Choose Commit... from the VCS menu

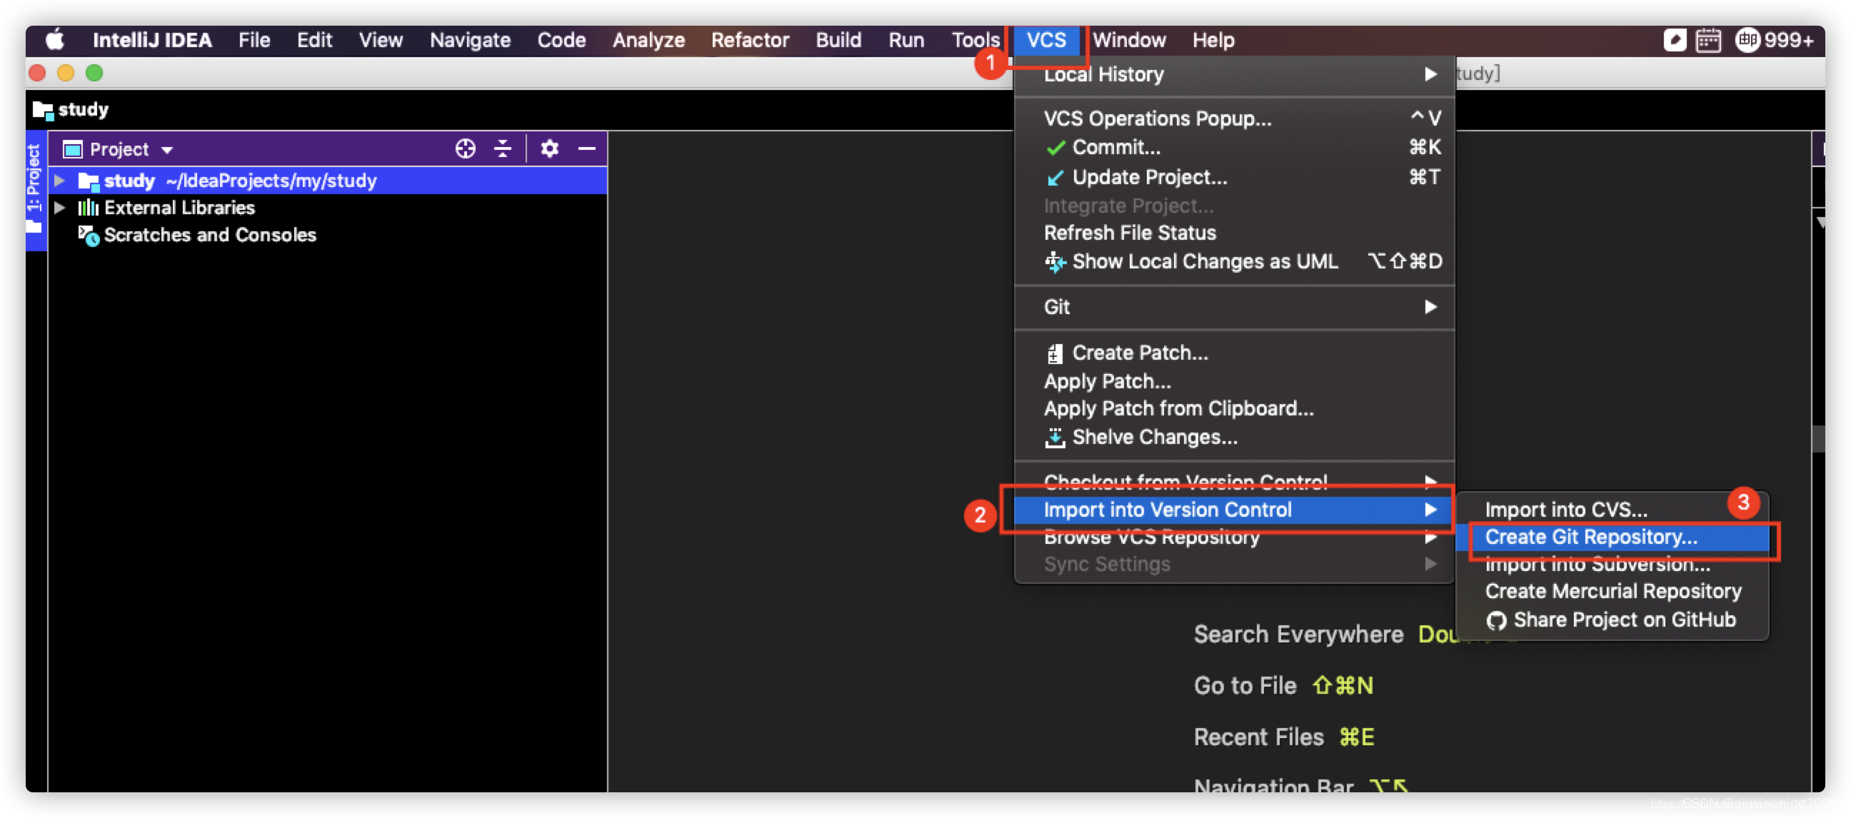tap(1115, 147)
